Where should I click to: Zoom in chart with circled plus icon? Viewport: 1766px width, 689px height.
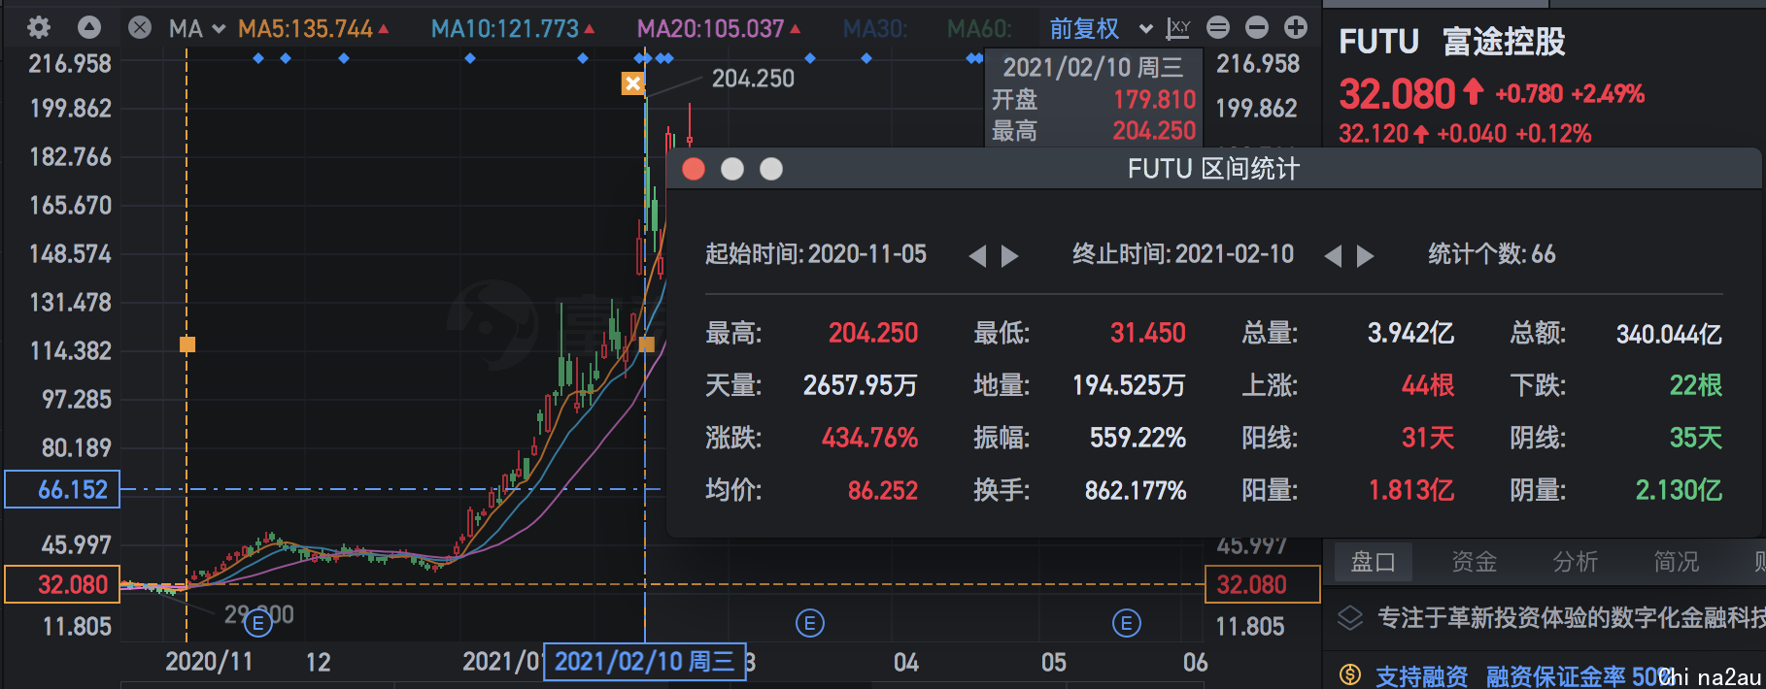pyautogui.click(x=1296, y=28)
